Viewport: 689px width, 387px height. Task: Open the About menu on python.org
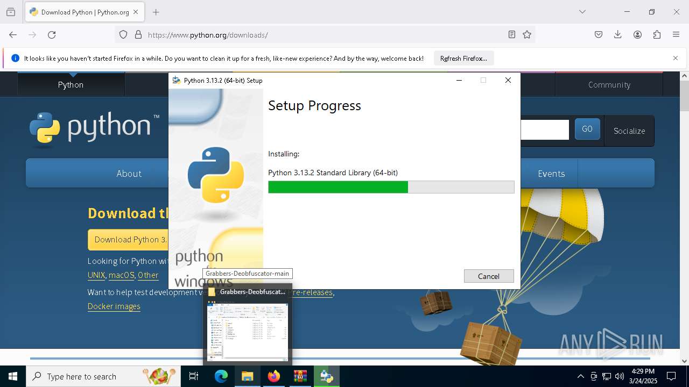[x=129, y=174]
